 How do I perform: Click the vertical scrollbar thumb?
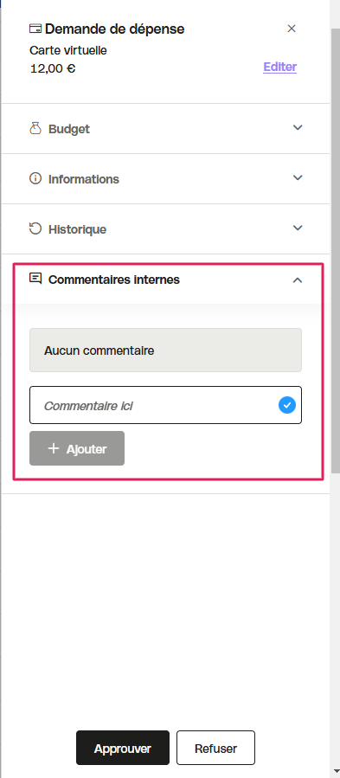pos(336,251)
